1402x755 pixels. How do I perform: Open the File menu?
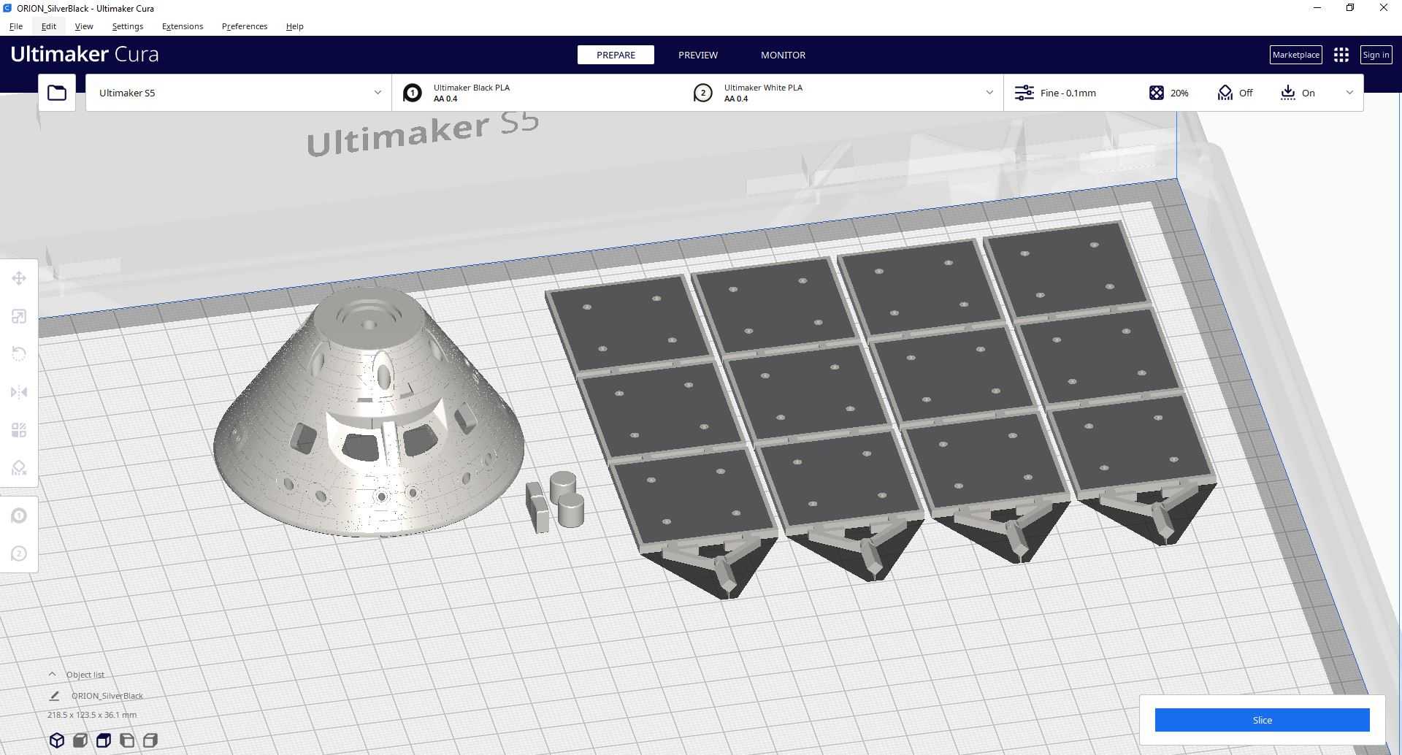16,26
